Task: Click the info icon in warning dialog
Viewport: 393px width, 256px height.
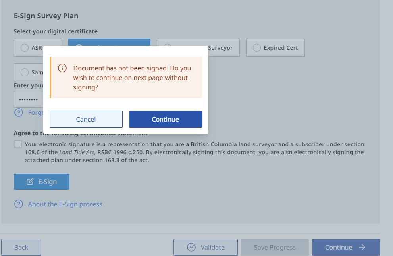Action: coord(62,68)
